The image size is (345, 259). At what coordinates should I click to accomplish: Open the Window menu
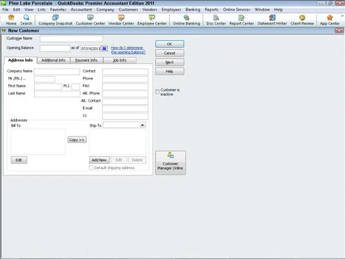coord(262,10)
